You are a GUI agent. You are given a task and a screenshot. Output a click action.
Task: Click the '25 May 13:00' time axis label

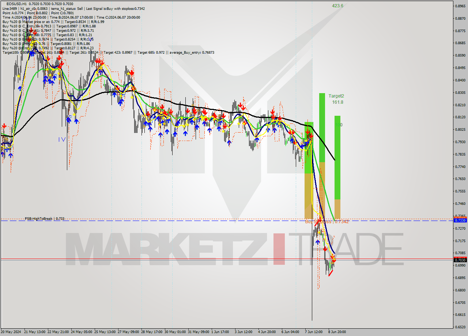click(105, 332)
